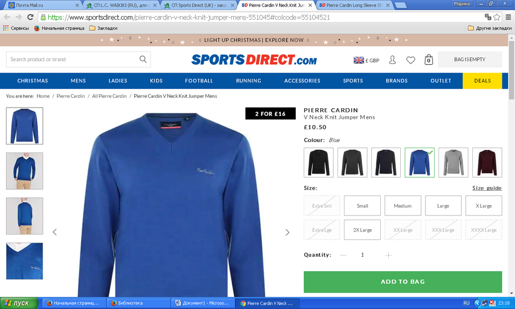Screen dimensions: 515x309
Task: Expand the ACCESSORIES navigation menu
Action: 302,81
